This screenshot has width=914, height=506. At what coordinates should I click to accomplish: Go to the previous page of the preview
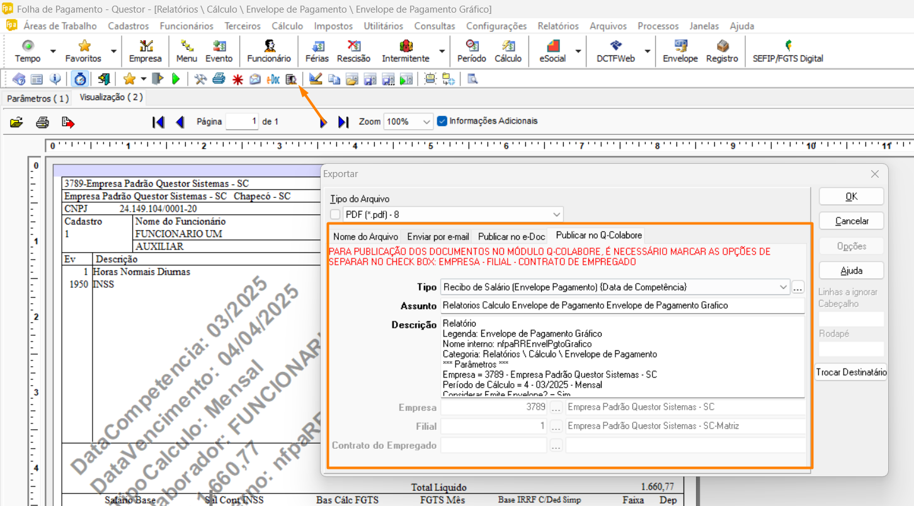click(180, 122)
